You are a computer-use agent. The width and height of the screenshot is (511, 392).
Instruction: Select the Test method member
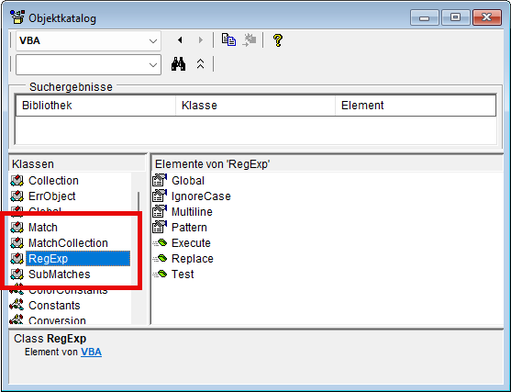(x=183, y=274)
